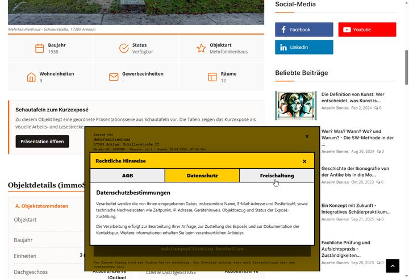
Task: Click the Facebook logo icon
Action: 283,30
